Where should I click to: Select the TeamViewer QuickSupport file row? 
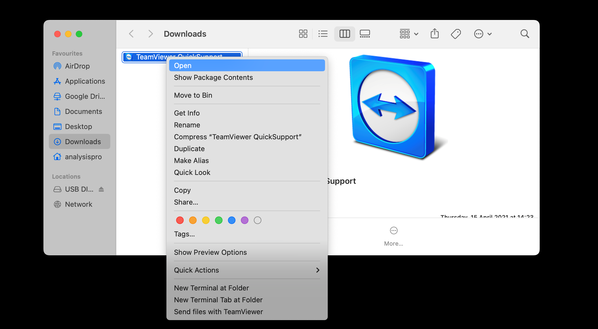point(182,57)
